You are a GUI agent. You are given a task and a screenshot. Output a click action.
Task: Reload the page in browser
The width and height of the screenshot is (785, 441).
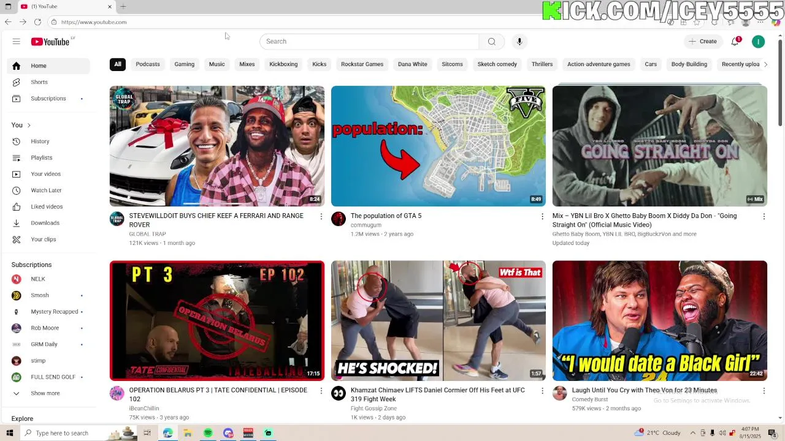pos(37,22)
